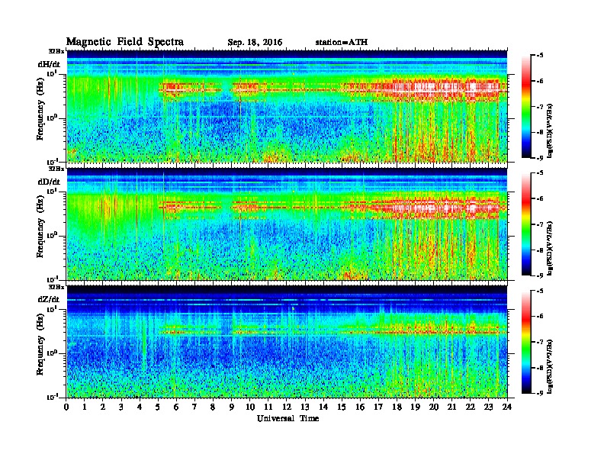This screenshot has height=467, width=604.
Task: Click hour tick label 6 on the time axis
Action: click(176, 407)
